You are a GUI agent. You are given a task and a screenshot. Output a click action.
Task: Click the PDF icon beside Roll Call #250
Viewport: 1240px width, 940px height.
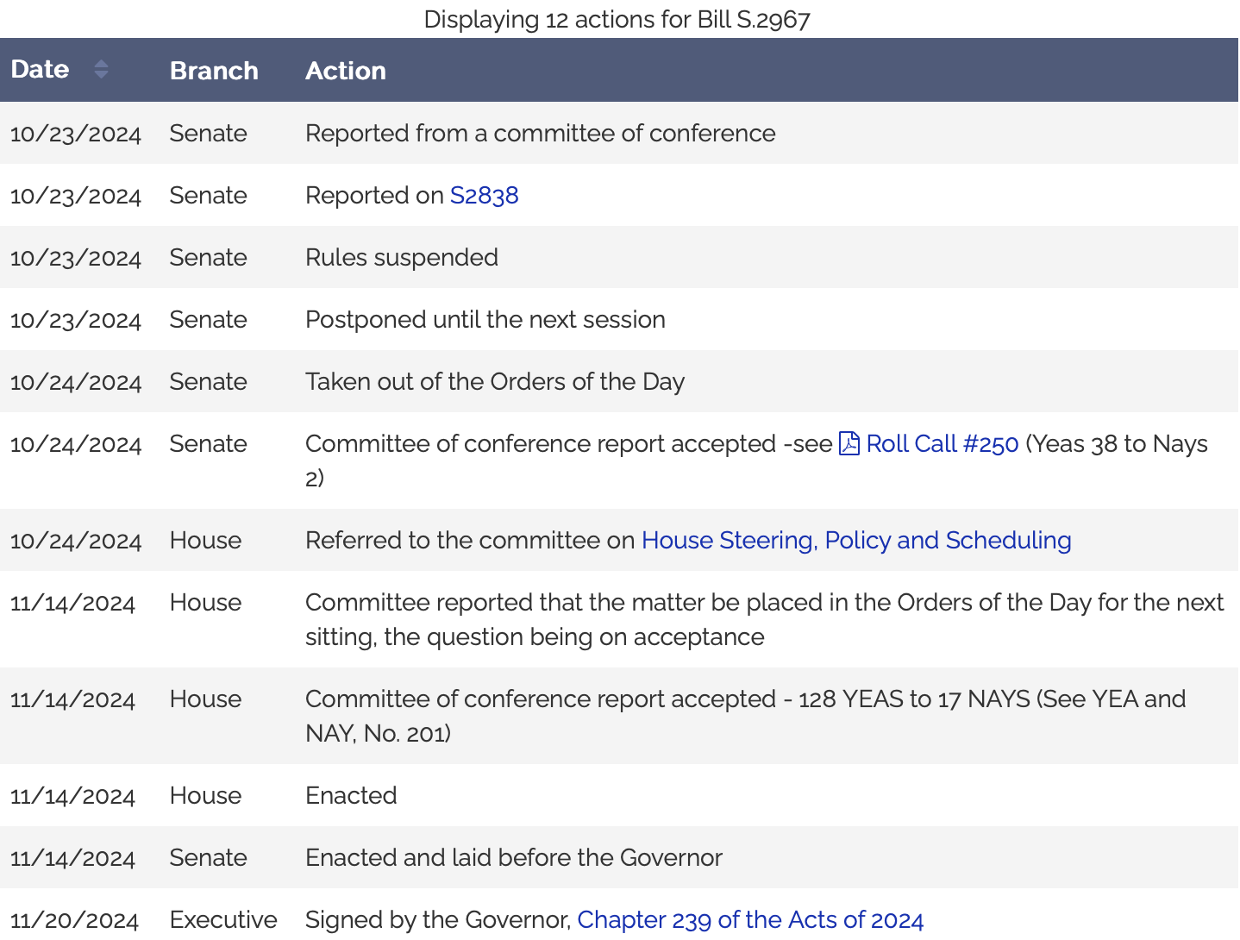pos(849,443)
